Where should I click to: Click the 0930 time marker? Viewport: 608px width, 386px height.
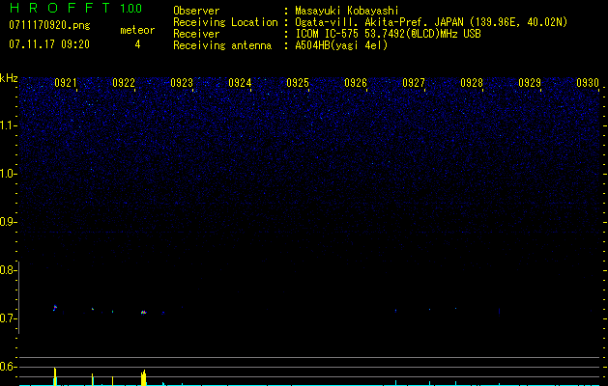588,83
